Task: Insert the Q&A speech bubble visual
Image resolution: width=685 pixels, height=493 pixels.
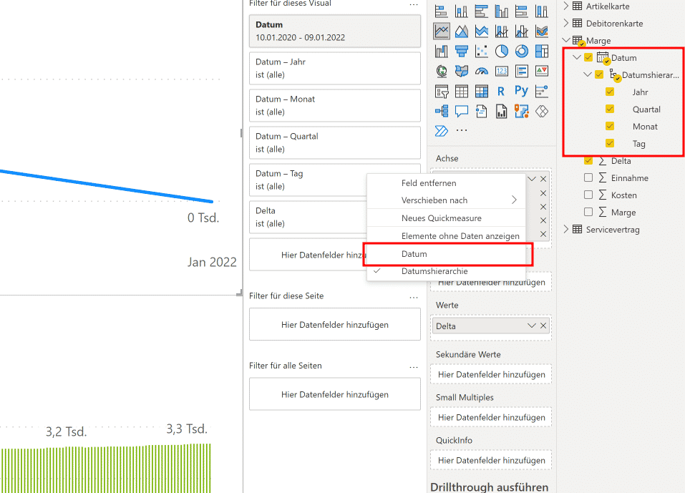Action: [x=462, y=112]
